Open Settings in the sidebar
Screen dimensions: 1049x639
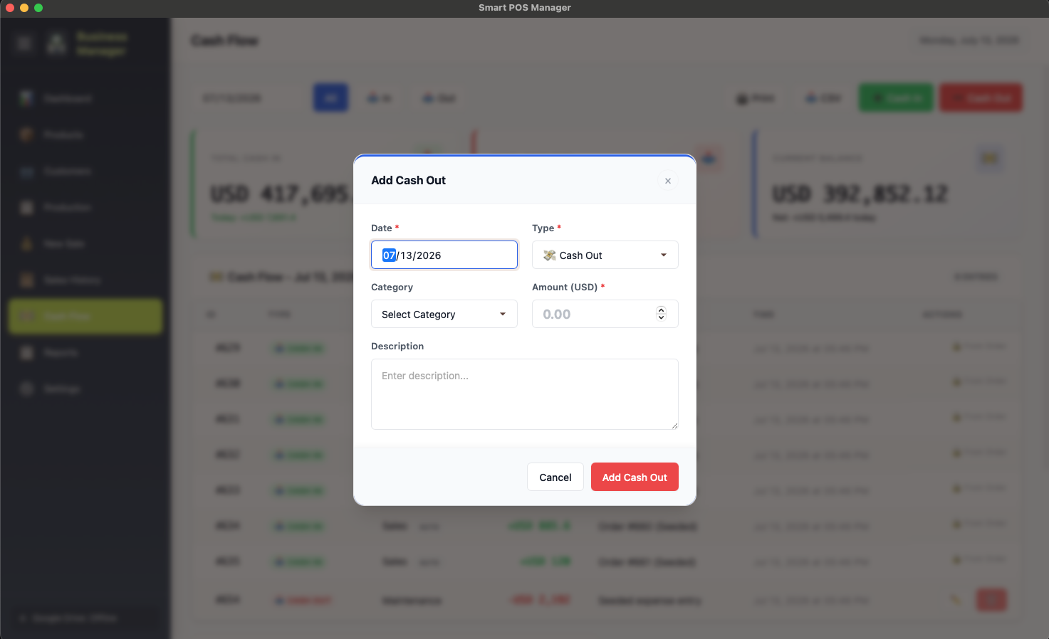pyautogui.click(x=85, y=389)
